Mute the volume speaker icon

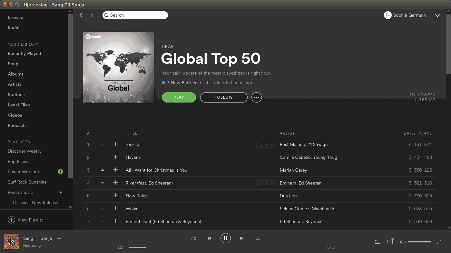coord(403,242)
